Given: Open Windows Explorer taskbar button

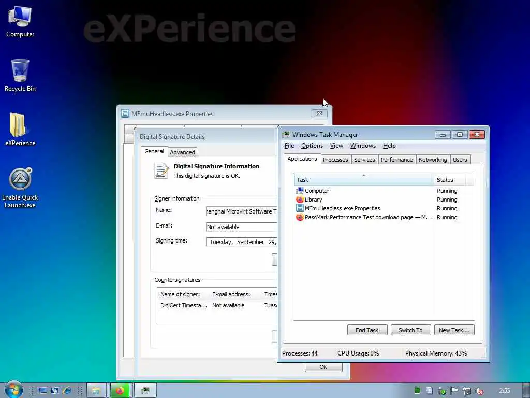Looking at the screenshot, I should (x=96, y=391).
